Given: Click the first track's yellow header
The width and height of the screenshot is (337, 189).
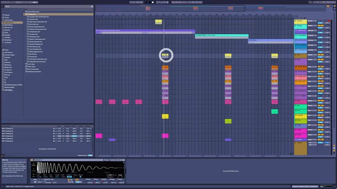Looking at the screenshot, I should (301, 22).
